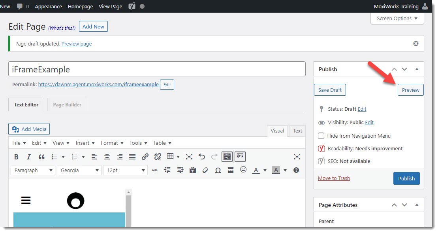Click the insert link icon

[x=145, y=157]
